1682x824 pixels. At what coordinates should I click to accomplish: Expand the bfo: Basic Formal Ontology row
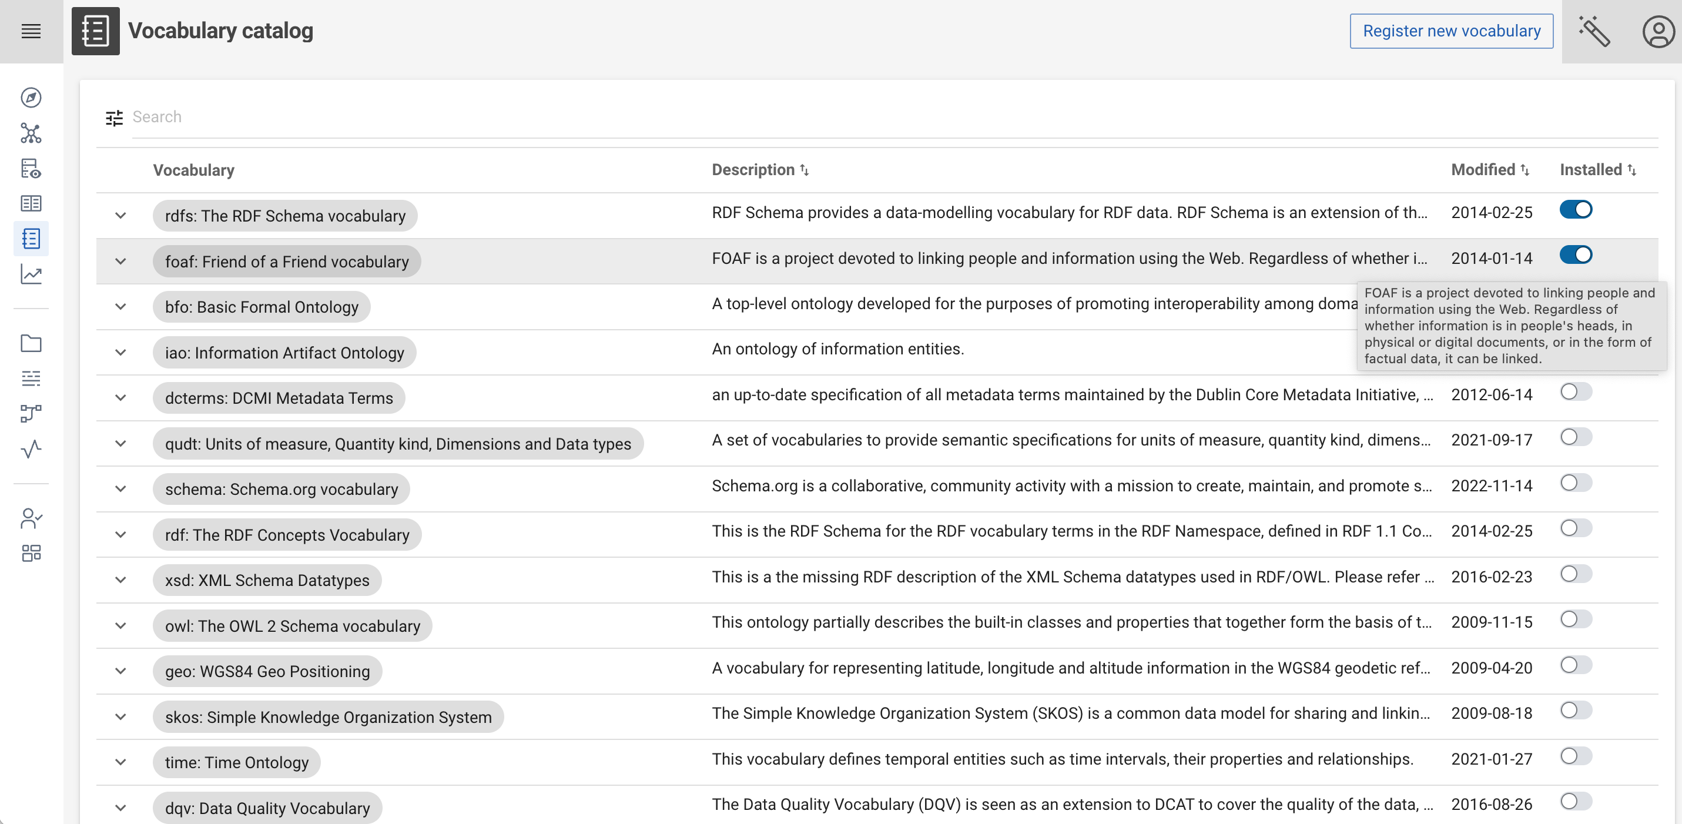121,307
